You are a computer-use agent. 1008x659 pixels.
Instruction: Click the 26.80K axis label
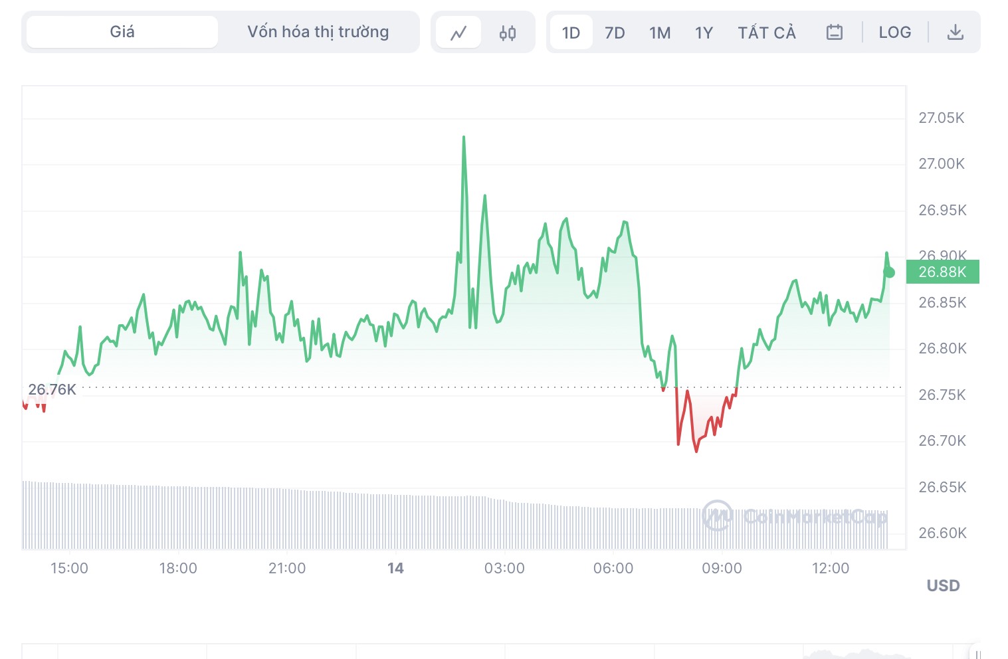942,349
